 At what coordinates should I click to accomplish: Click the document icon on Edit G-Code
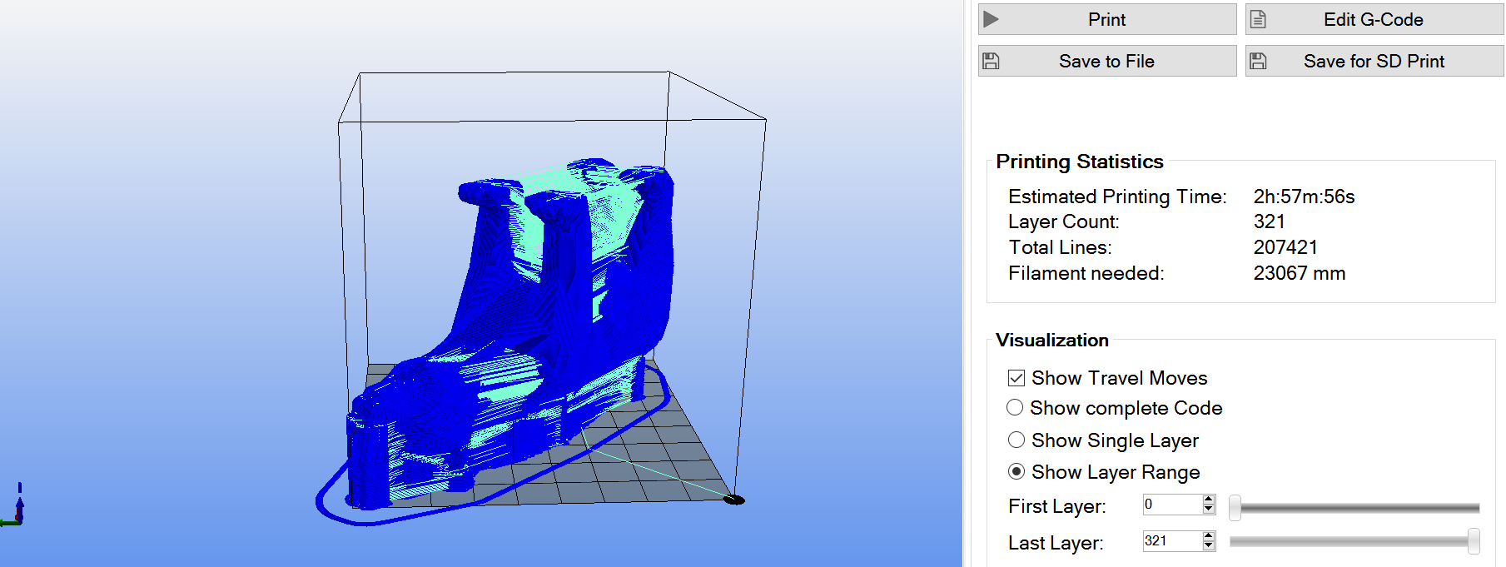pos(1258,19)
